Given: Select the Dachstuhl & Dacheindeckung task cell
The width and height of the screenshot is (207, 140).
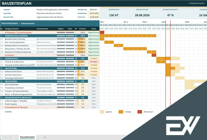Looking at the screenshot, I should (x=18, y=52).
